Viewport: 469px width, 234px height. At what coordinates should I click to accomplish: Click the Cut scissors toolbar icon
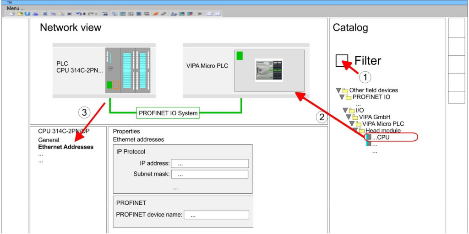point(45,14)
